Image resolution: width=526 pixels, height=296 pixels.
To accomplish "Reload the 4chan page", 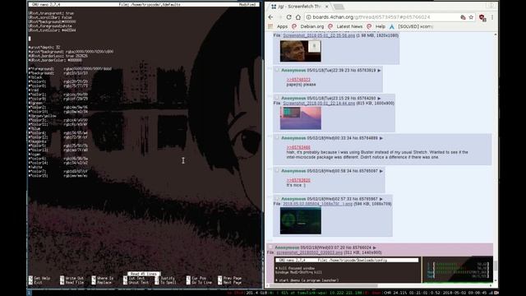I will [288, 17].
